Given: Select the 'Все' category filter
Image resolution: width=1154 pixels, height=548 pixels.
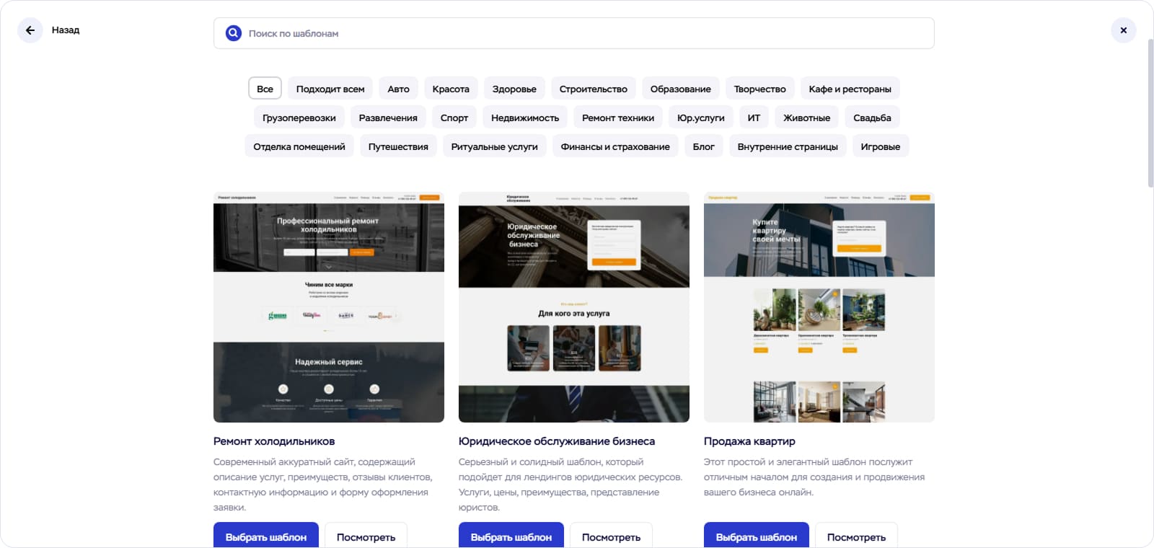Looking at the screenshot, I should click(265, 89).
